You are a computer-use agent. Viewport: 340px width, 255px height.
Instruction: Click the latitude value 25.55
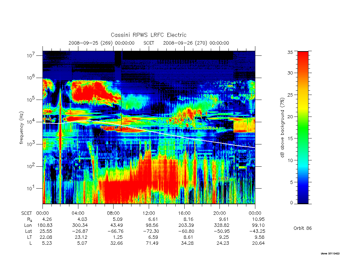(x=46, y=231)
